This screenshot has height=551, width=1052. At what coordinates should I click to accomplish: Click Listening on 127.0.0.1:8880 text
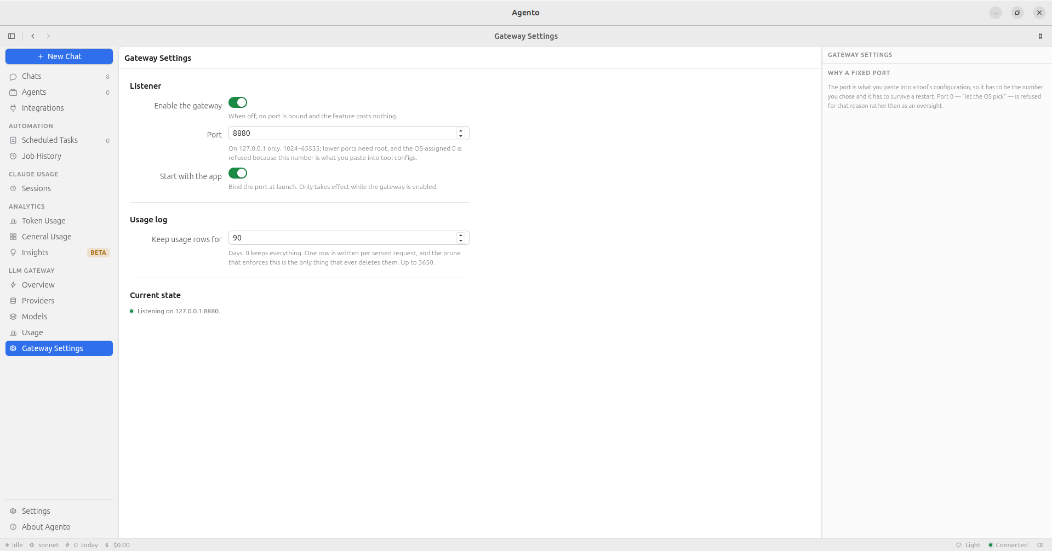179,311
